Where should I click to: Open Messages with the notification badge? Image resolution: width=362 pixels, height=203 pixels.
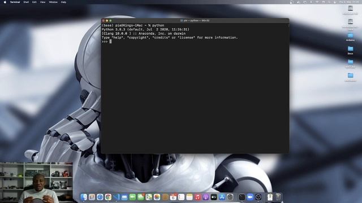point(141,197)
